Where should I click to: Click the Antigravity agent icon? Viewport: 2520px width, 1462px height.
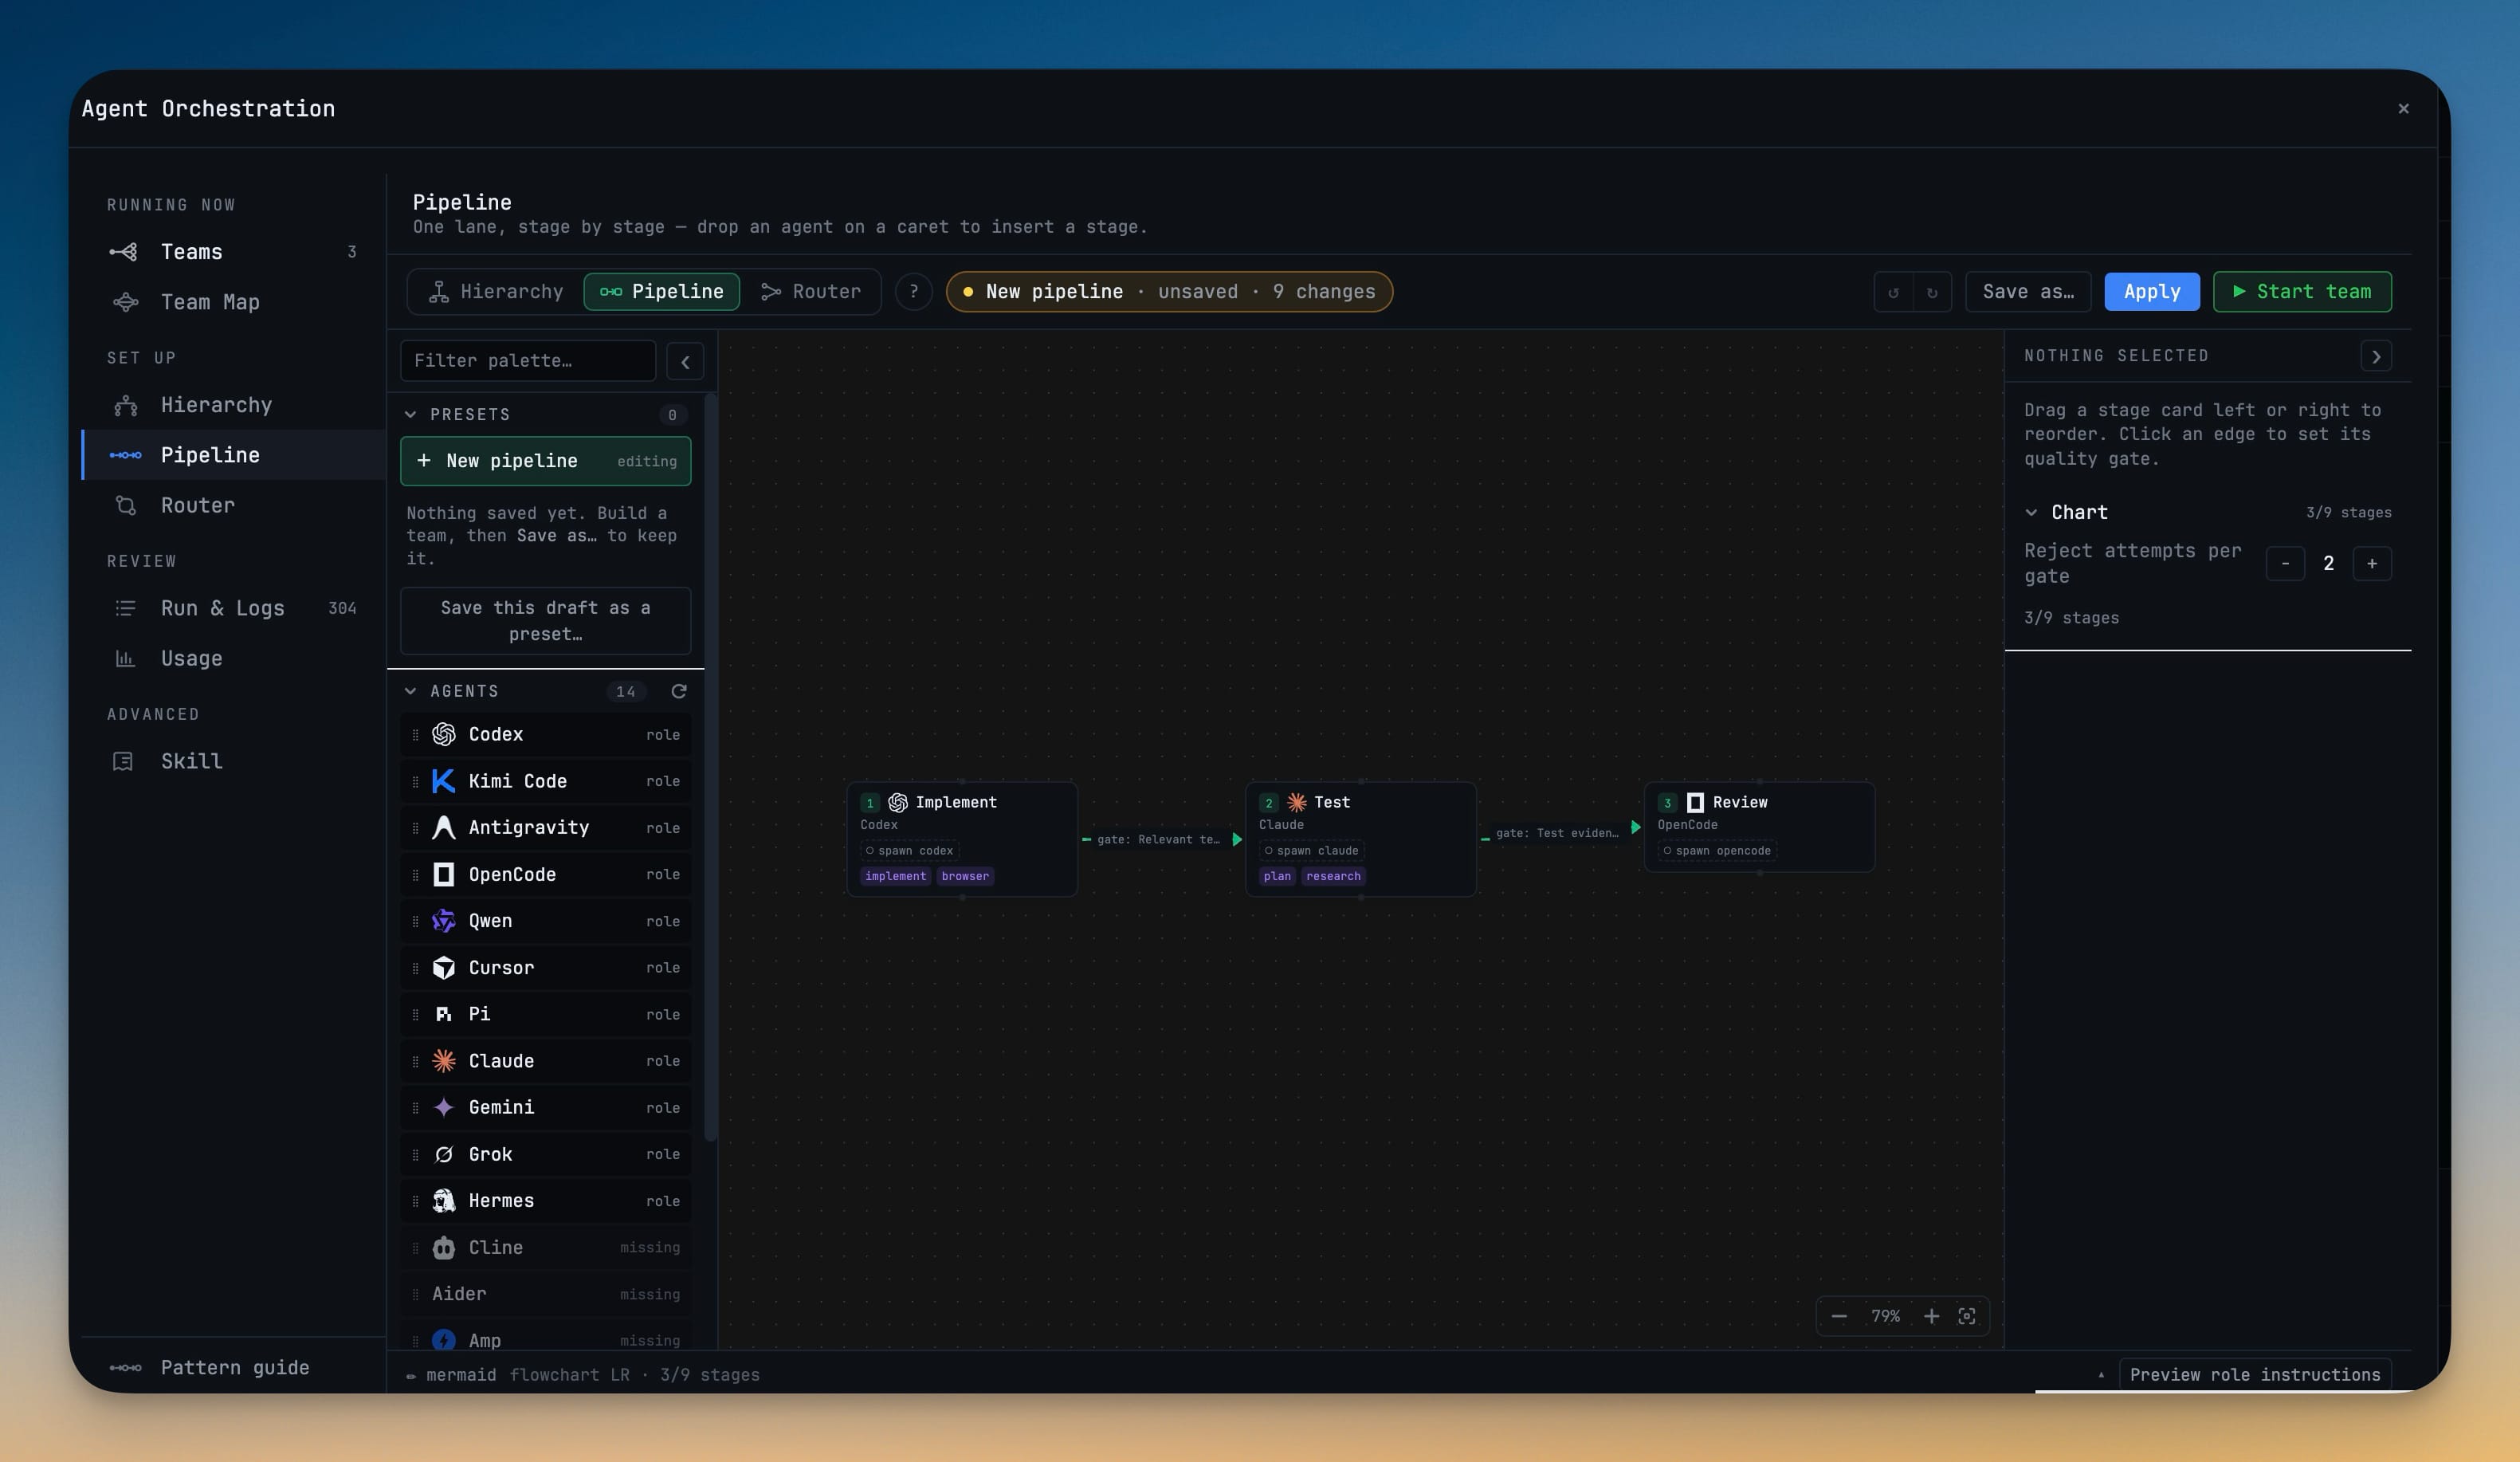(443, 827)
